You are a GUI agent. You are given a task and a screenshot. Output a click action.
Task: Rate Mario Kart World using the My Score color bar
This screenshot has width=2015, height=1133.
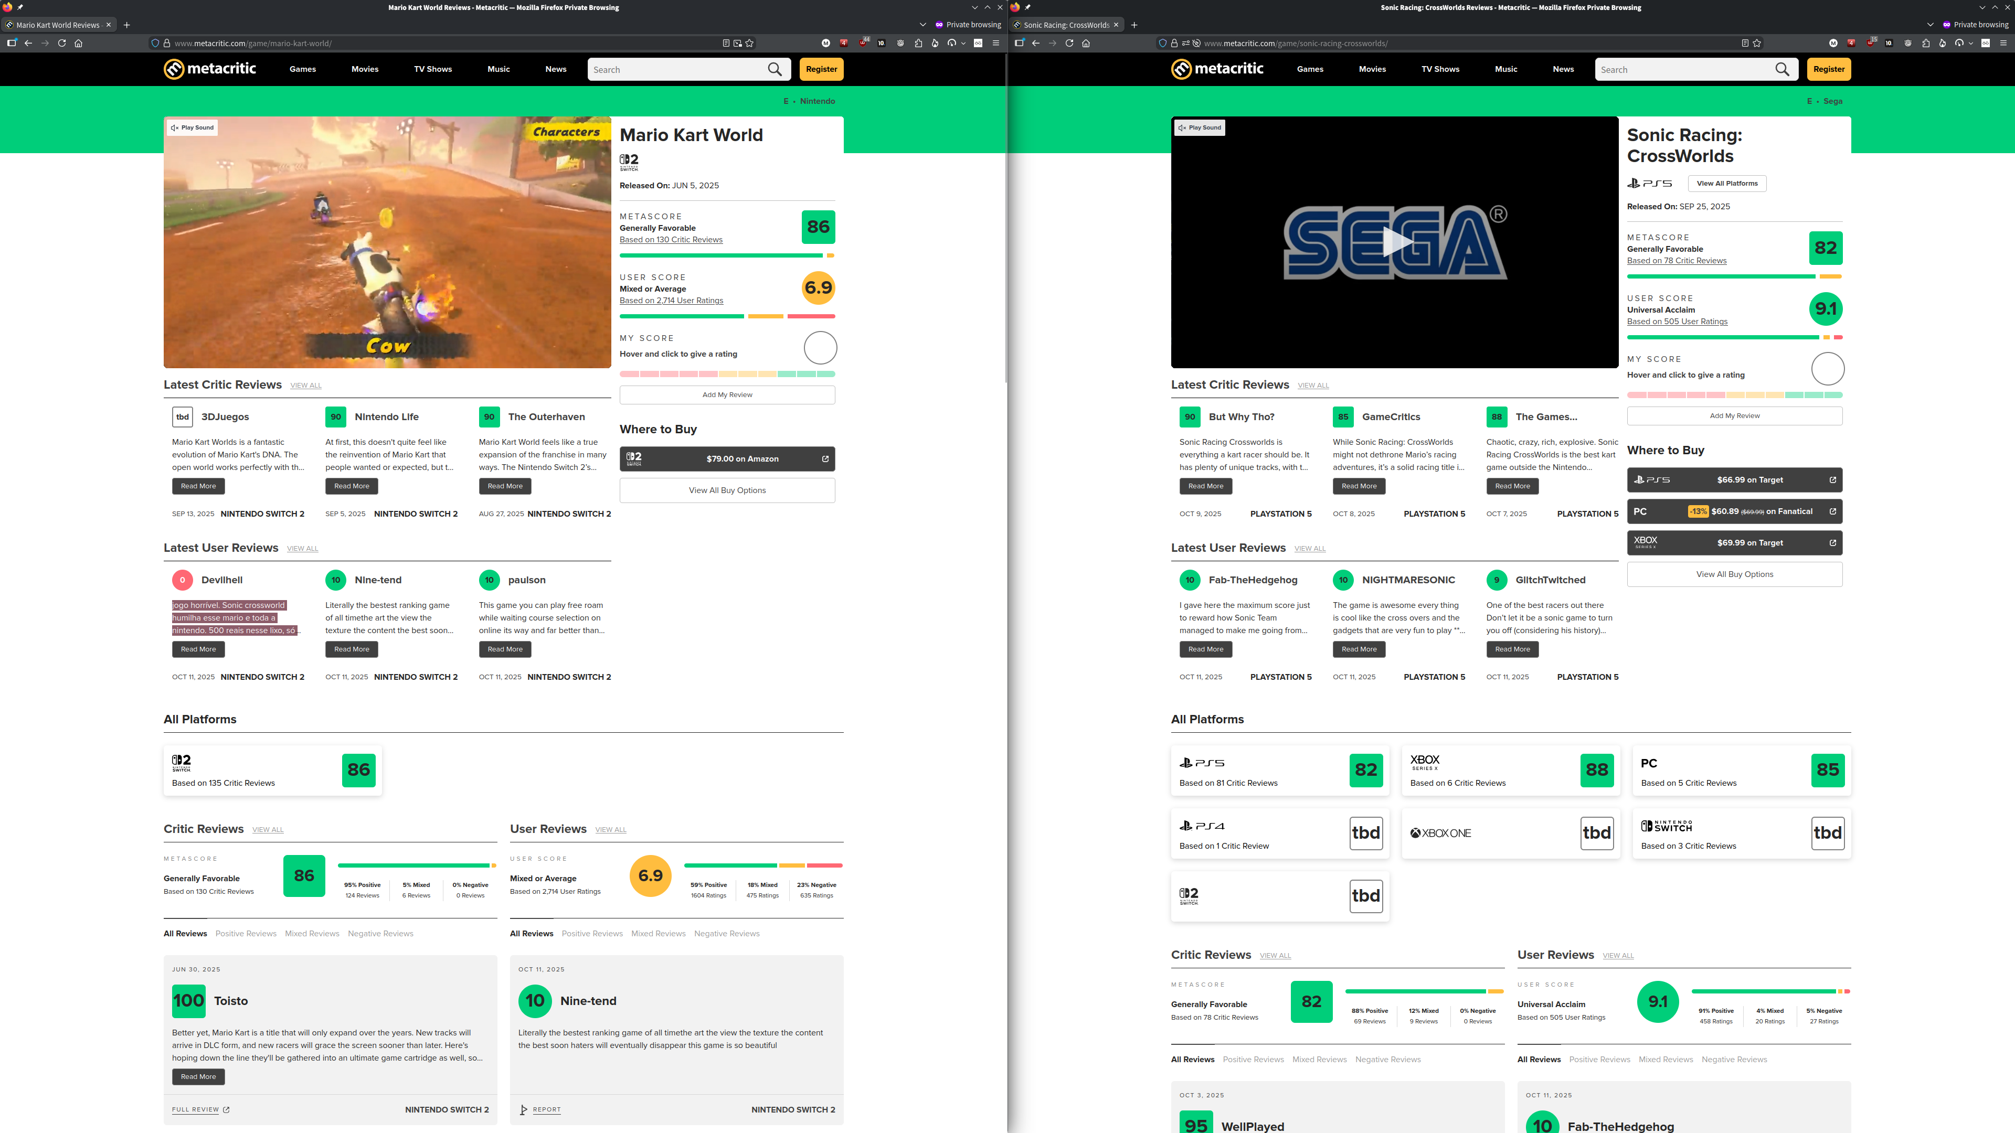(727, 374)
